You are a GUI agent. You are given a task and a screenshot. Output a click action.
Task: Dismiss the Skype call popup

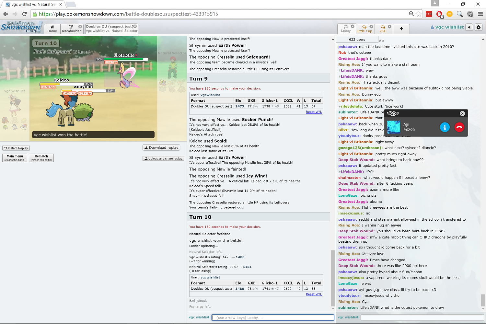coord(462,113)
